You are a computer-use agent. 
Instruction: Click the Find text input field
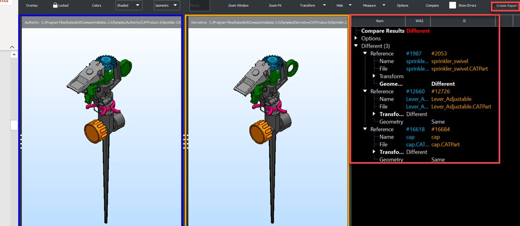[200, 5]
